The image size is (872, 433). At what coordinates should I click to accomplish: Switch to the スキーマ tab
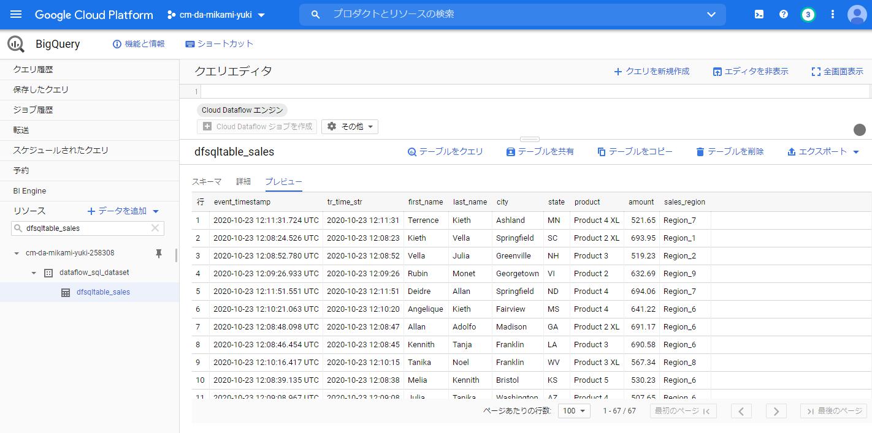click(x=208, y=181)
